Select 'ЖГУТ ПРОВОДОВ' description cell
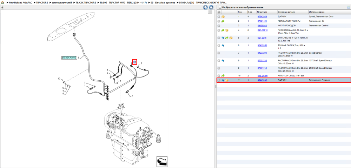The image size is (351, 168). (287, 26)
